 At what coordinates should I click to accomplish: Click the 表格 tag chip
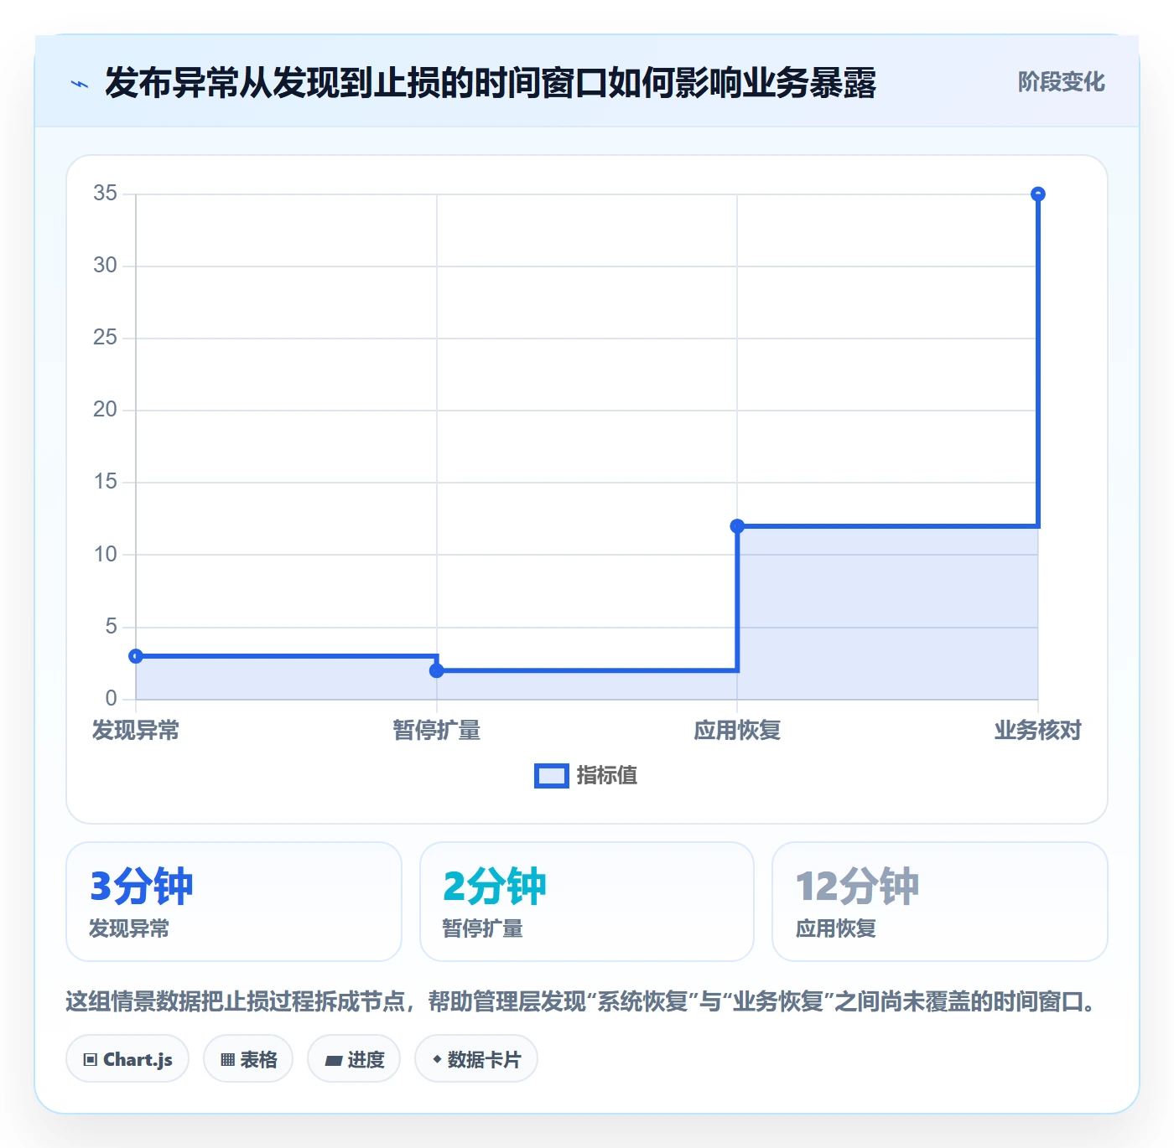click(248, 1059)
